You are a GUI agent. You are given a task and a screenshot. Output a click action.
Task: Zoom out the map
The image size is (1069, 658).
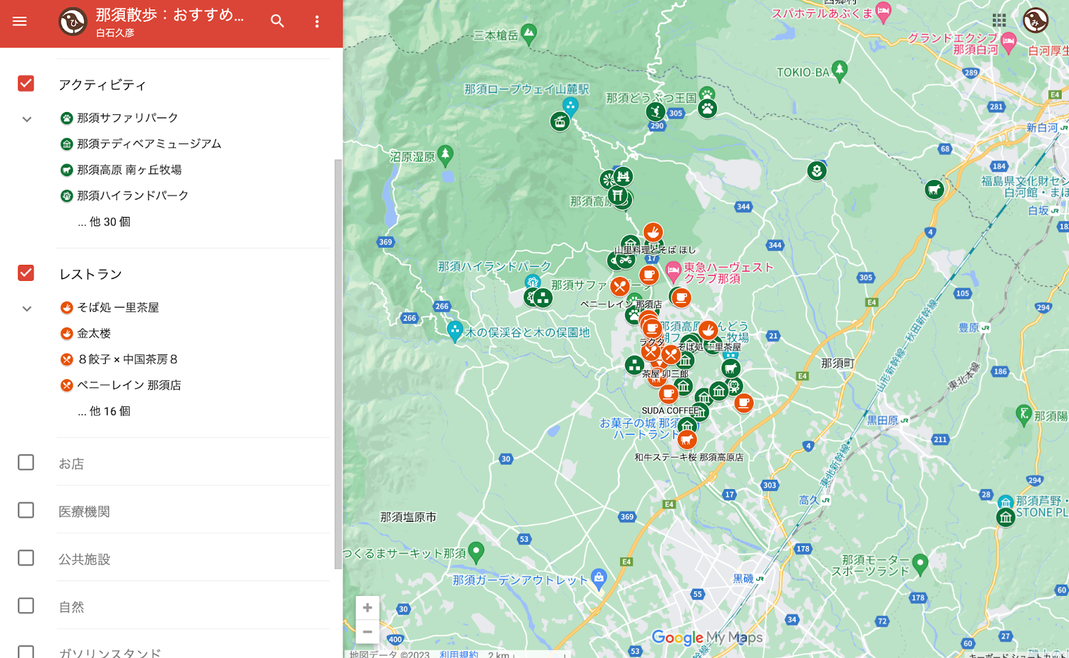(x=367, y=631)
